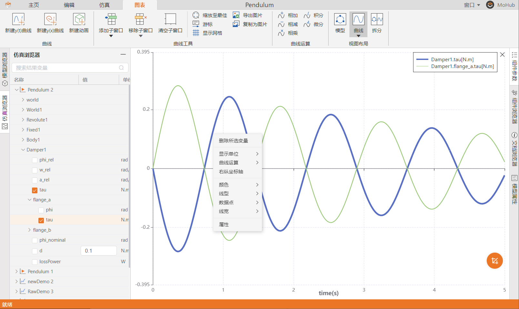Open the 模型浏览器 vertical tab
This screenshot has width=519, height=309.
(5, 69)
